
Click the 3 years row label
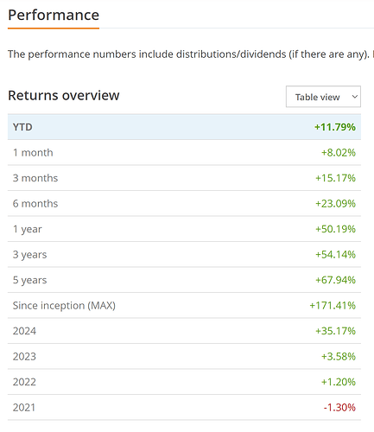[x=29, y=255]
